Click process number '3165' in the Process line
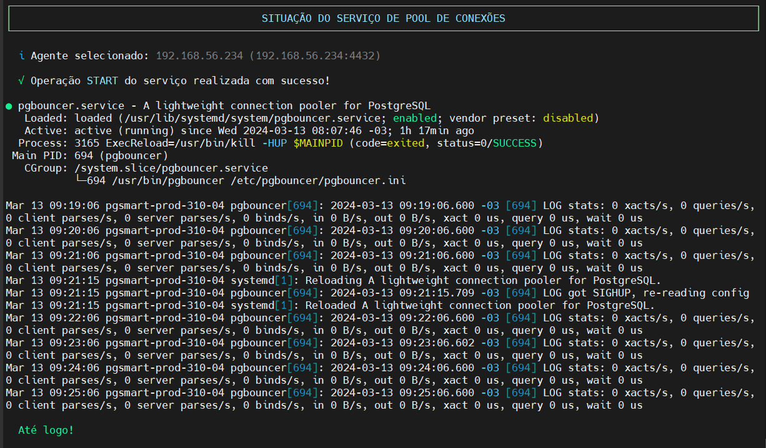Image resolution: width=766 pixels, height=448 pixels. (x=87, y=144)
